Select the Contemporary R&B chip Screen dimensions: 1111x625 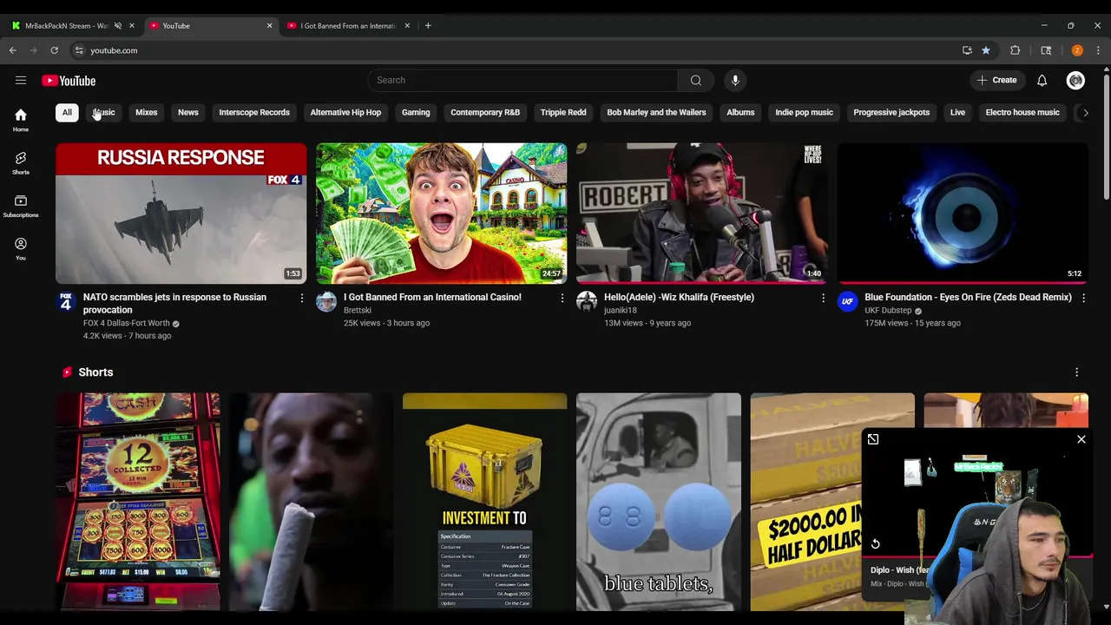[x=485, y=112]
